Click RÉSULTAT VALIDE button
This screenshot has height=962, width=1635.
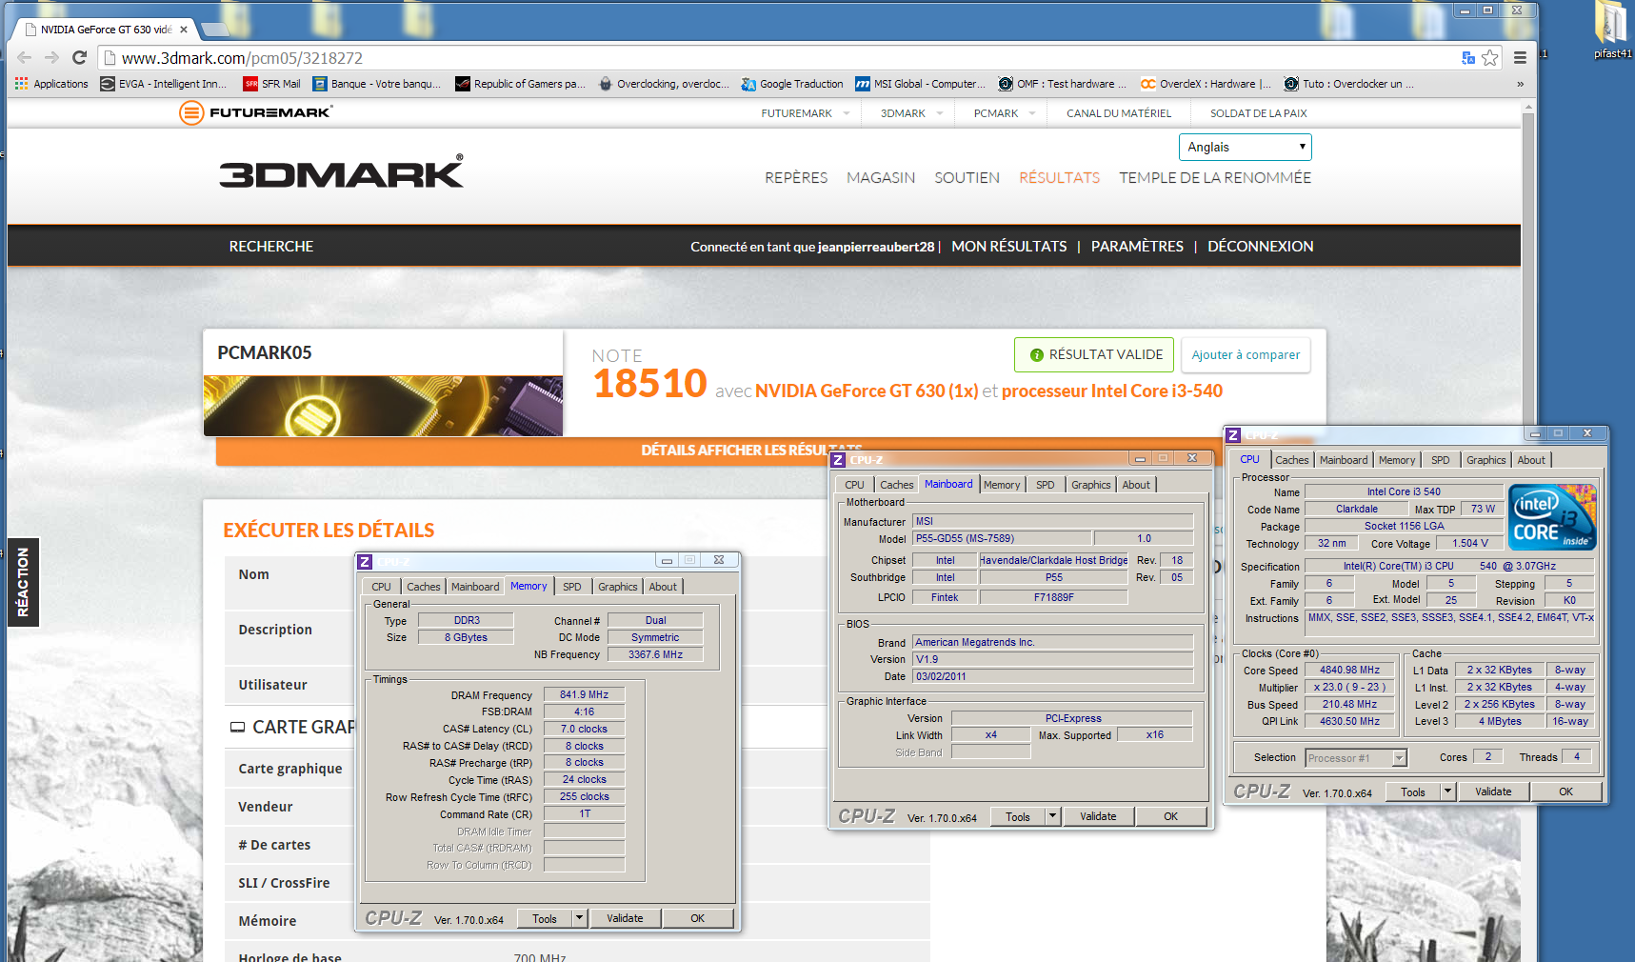coord(1094,354)
